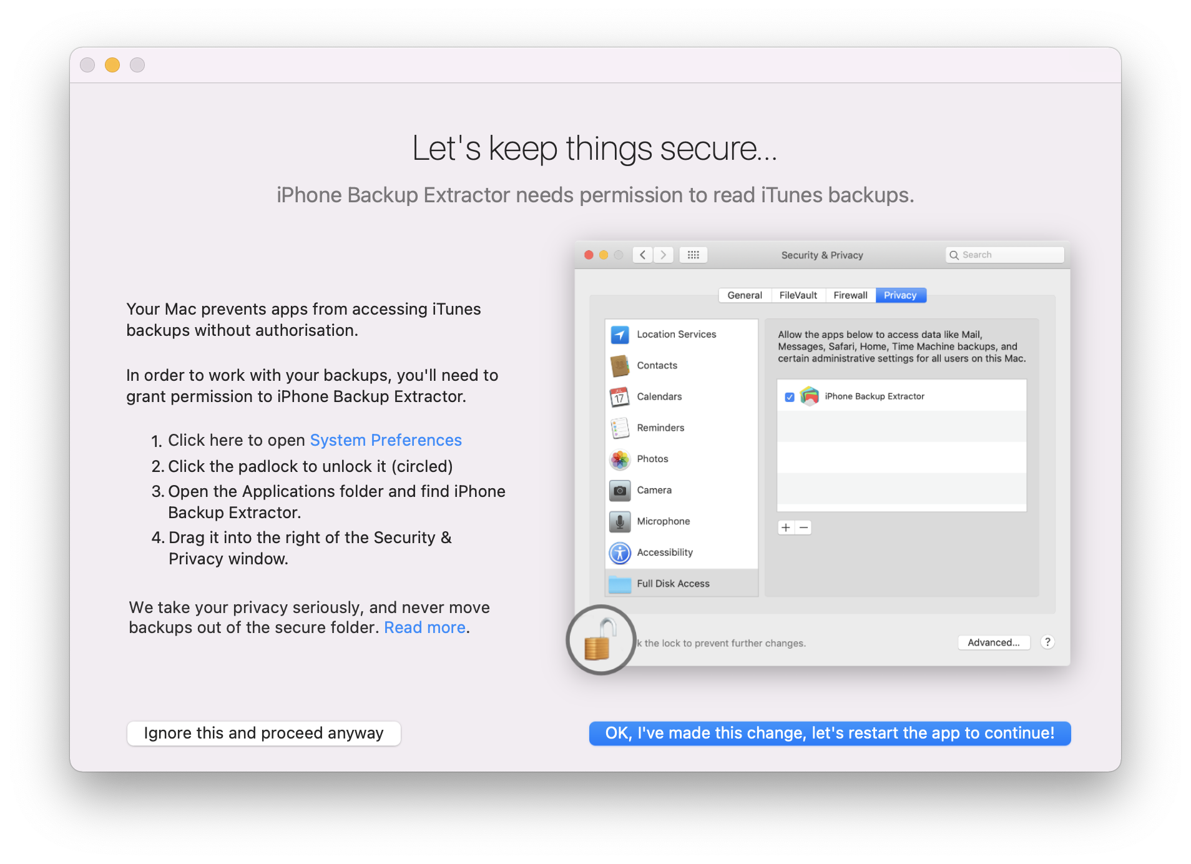Select Photos label in privacy list

[652, 459]
